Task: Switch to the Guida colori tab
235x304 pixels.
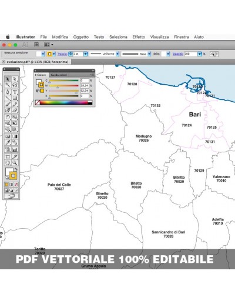Action: pos(59,75)
